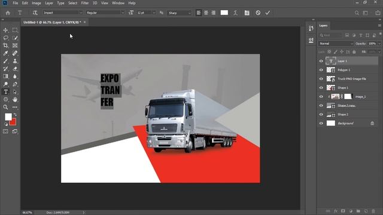Commit current text edits with checkmark
The image size is (383, 215).
268,13
